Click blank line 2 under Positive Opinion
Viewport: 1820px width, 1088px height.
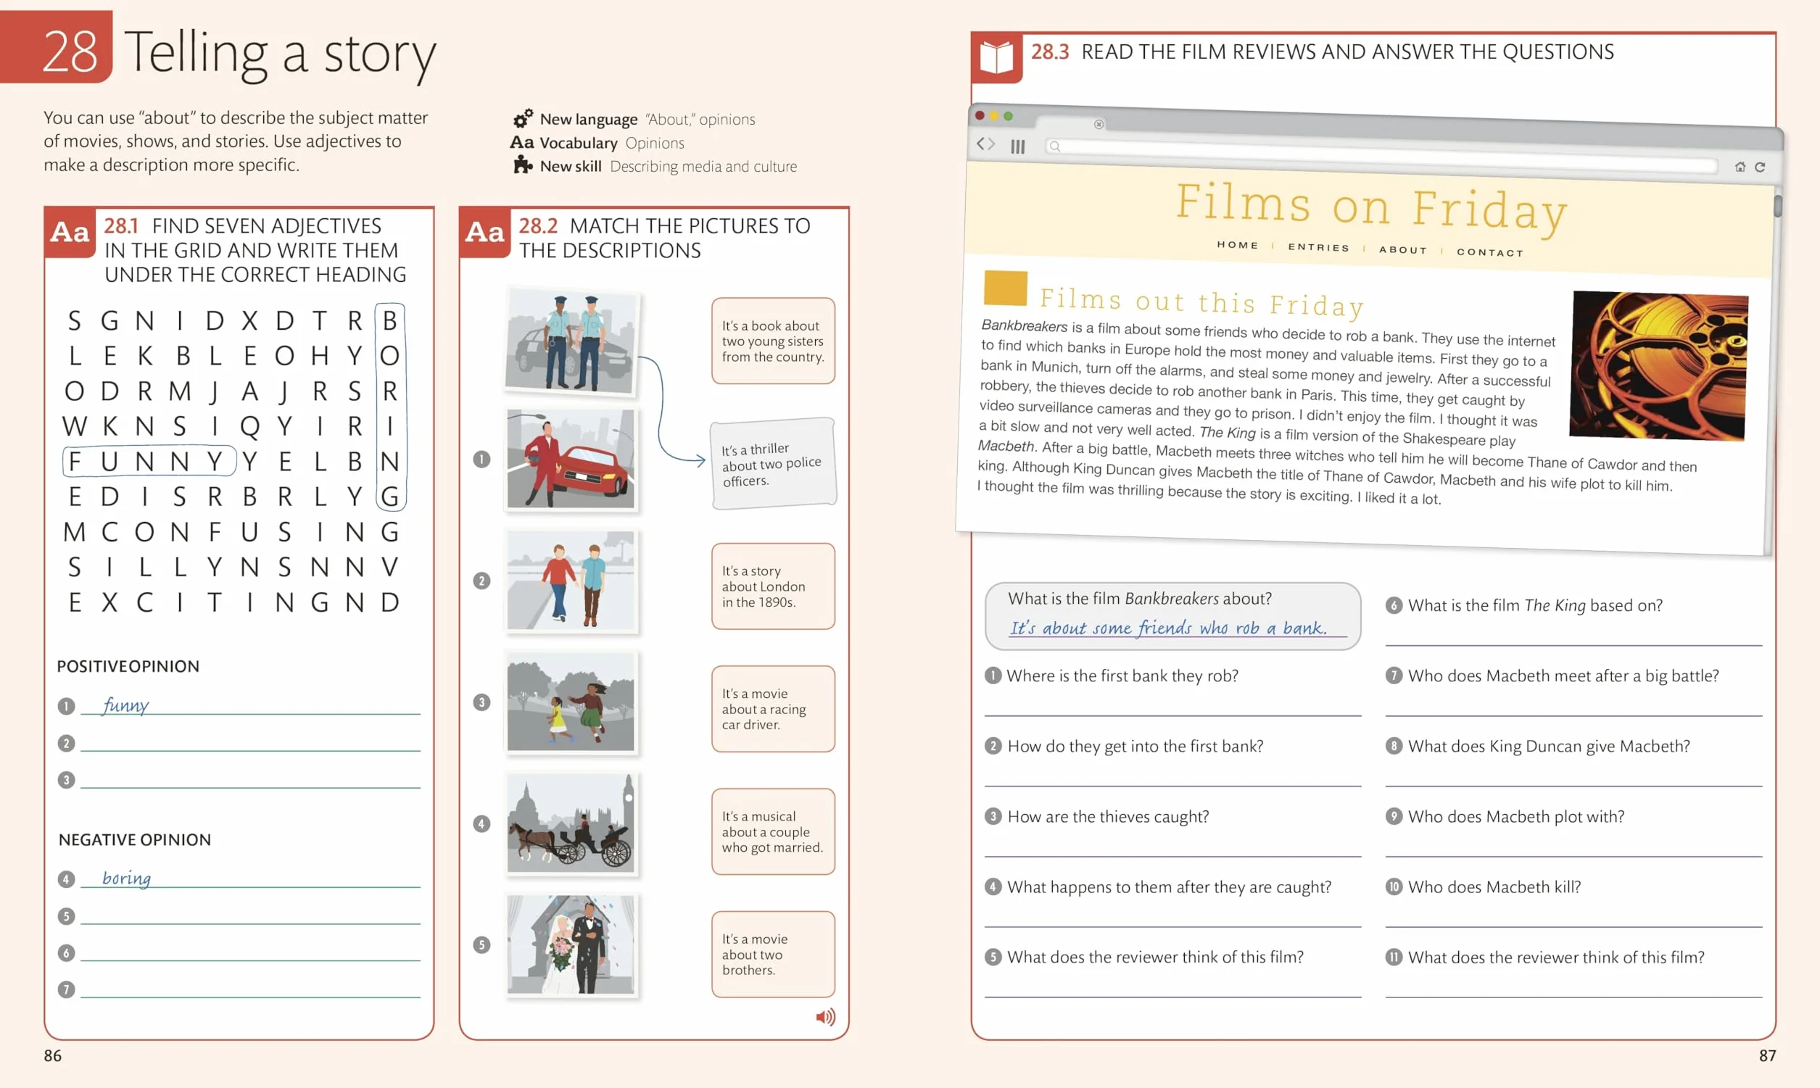tap(250, 744)
